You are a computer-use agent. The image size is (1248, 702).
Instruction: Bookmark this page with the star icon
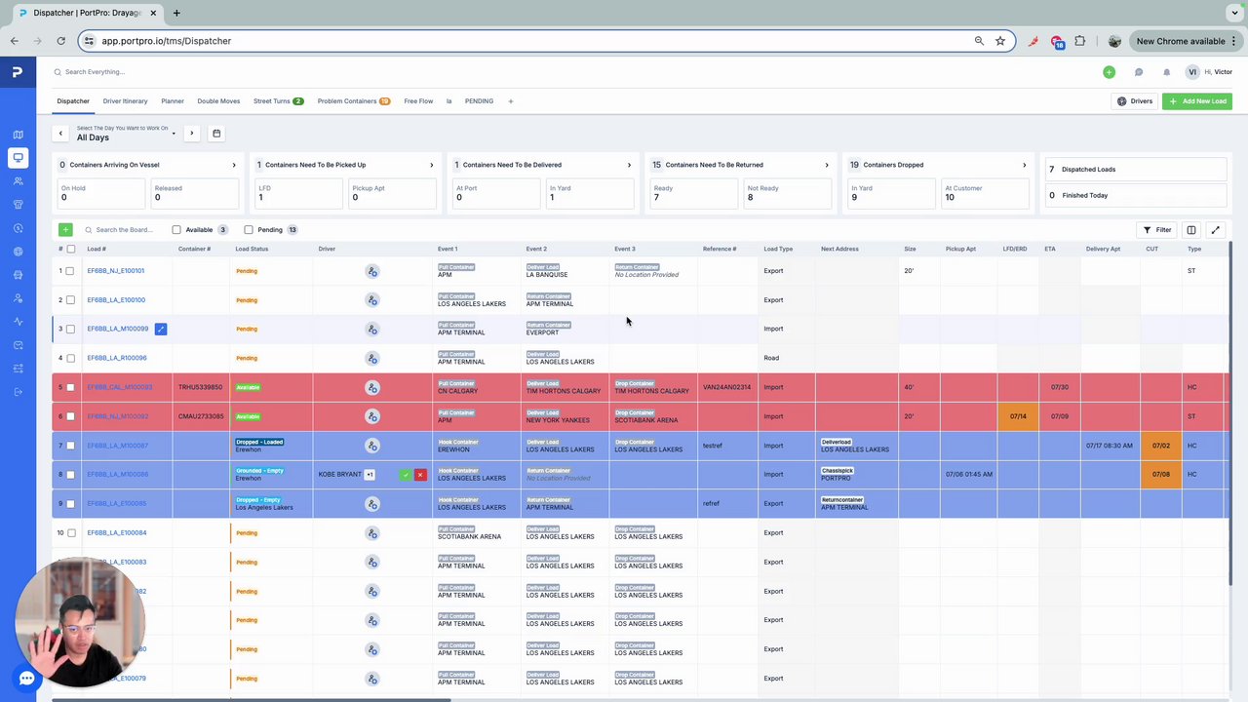pyautogui.click(x=1000, y=41)
